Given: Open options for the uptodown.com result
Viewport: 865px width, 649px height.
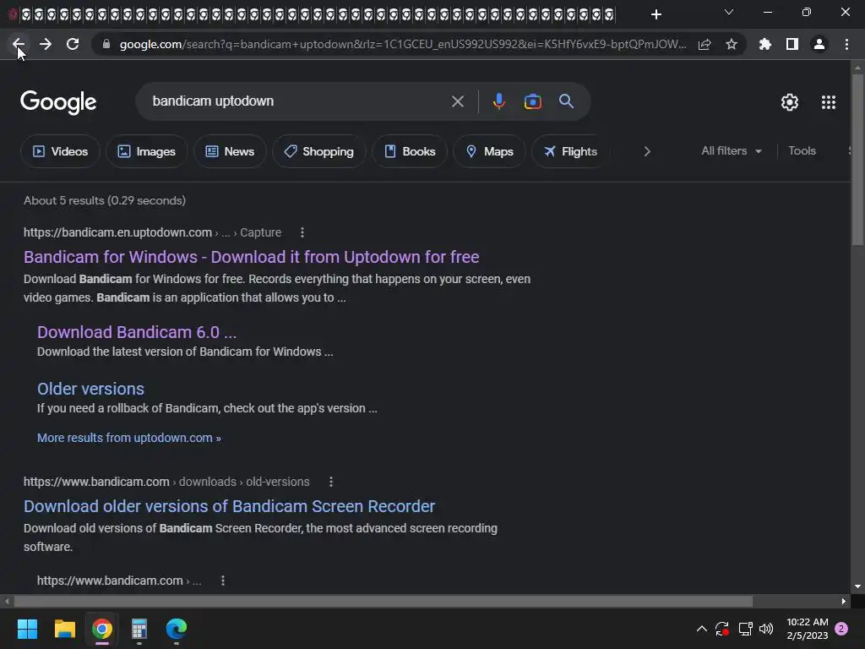Looking at the screenshot, I should pyautogui.click(x=302, y=232).
